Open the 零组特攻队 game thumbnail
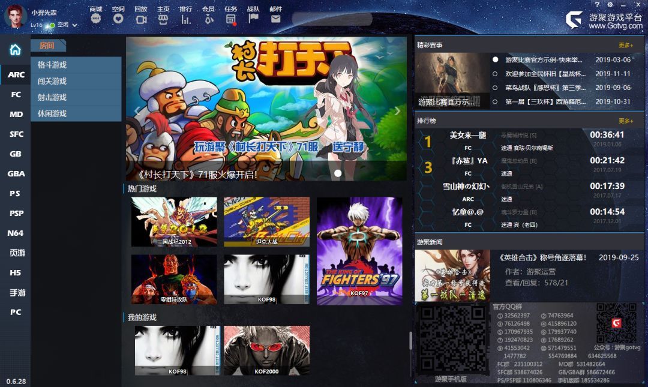The image size is (648, 387). click(174, 280)
